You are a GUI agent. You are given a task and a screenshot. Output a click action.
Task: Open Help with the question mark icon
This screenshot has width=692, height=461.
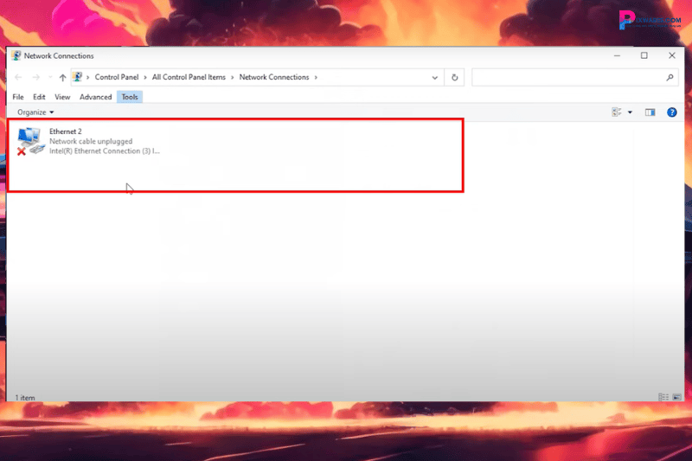click(x=671, y=112)
